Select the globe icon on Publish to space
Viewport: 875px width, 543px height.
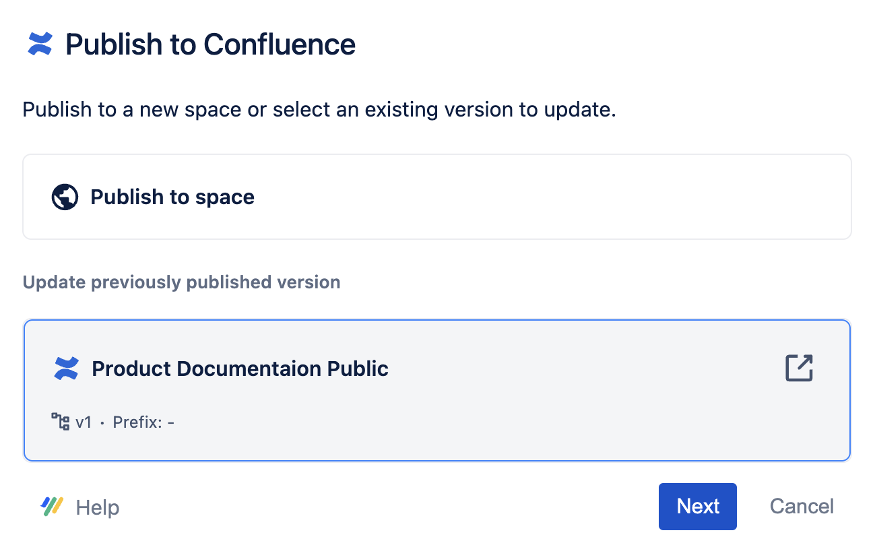tap(65, 197)
